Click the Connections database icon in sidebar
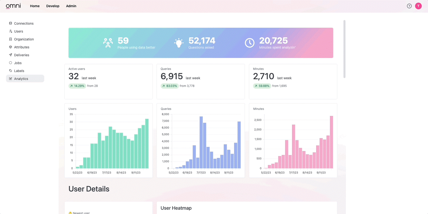Viewport: 428px width, 214px height. [11, 23]
